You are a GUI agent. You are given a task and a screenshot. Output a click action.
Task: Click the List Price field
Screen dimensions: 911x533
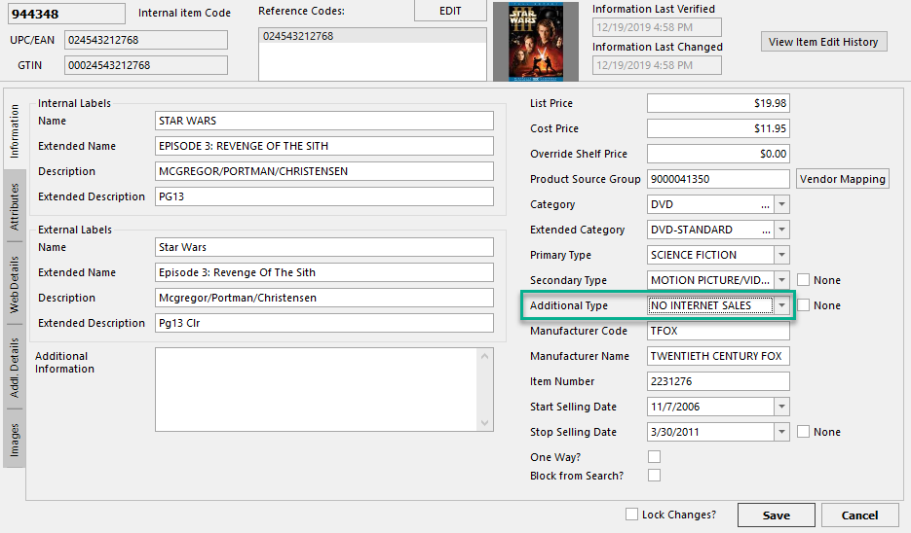pos(718,103)
